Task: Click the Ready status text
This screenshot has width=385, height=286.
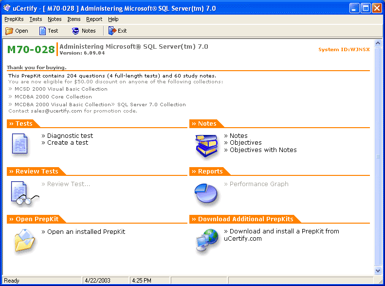Action: point(12,281)
